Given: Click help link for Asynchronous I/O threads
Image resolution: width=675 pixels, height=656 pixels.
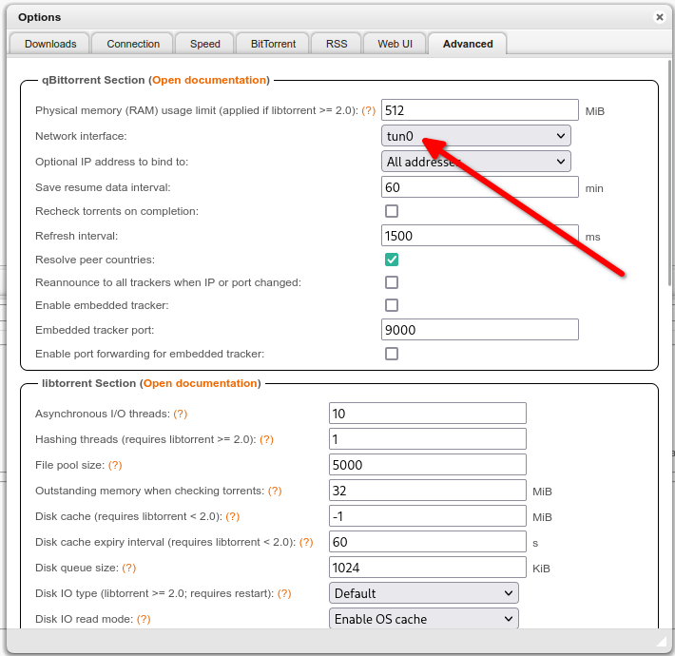Looking at the screenshot, I should [181, 414].
